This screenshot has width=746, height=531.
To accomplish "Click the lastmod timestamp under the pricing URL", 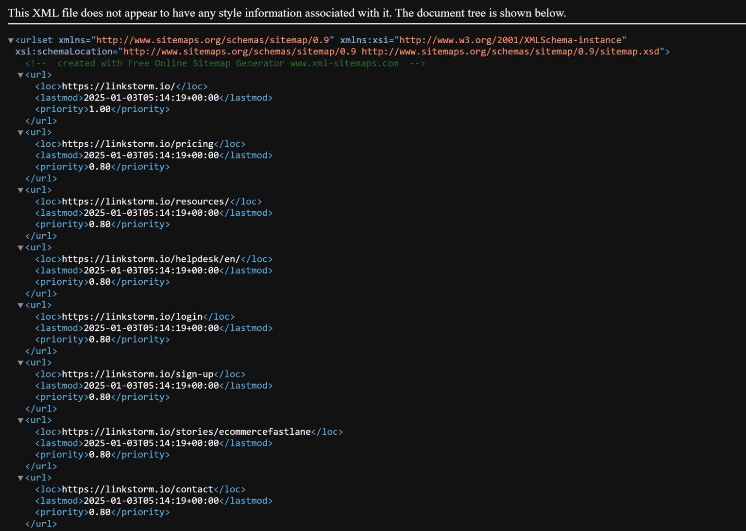I will pos(152,155).
